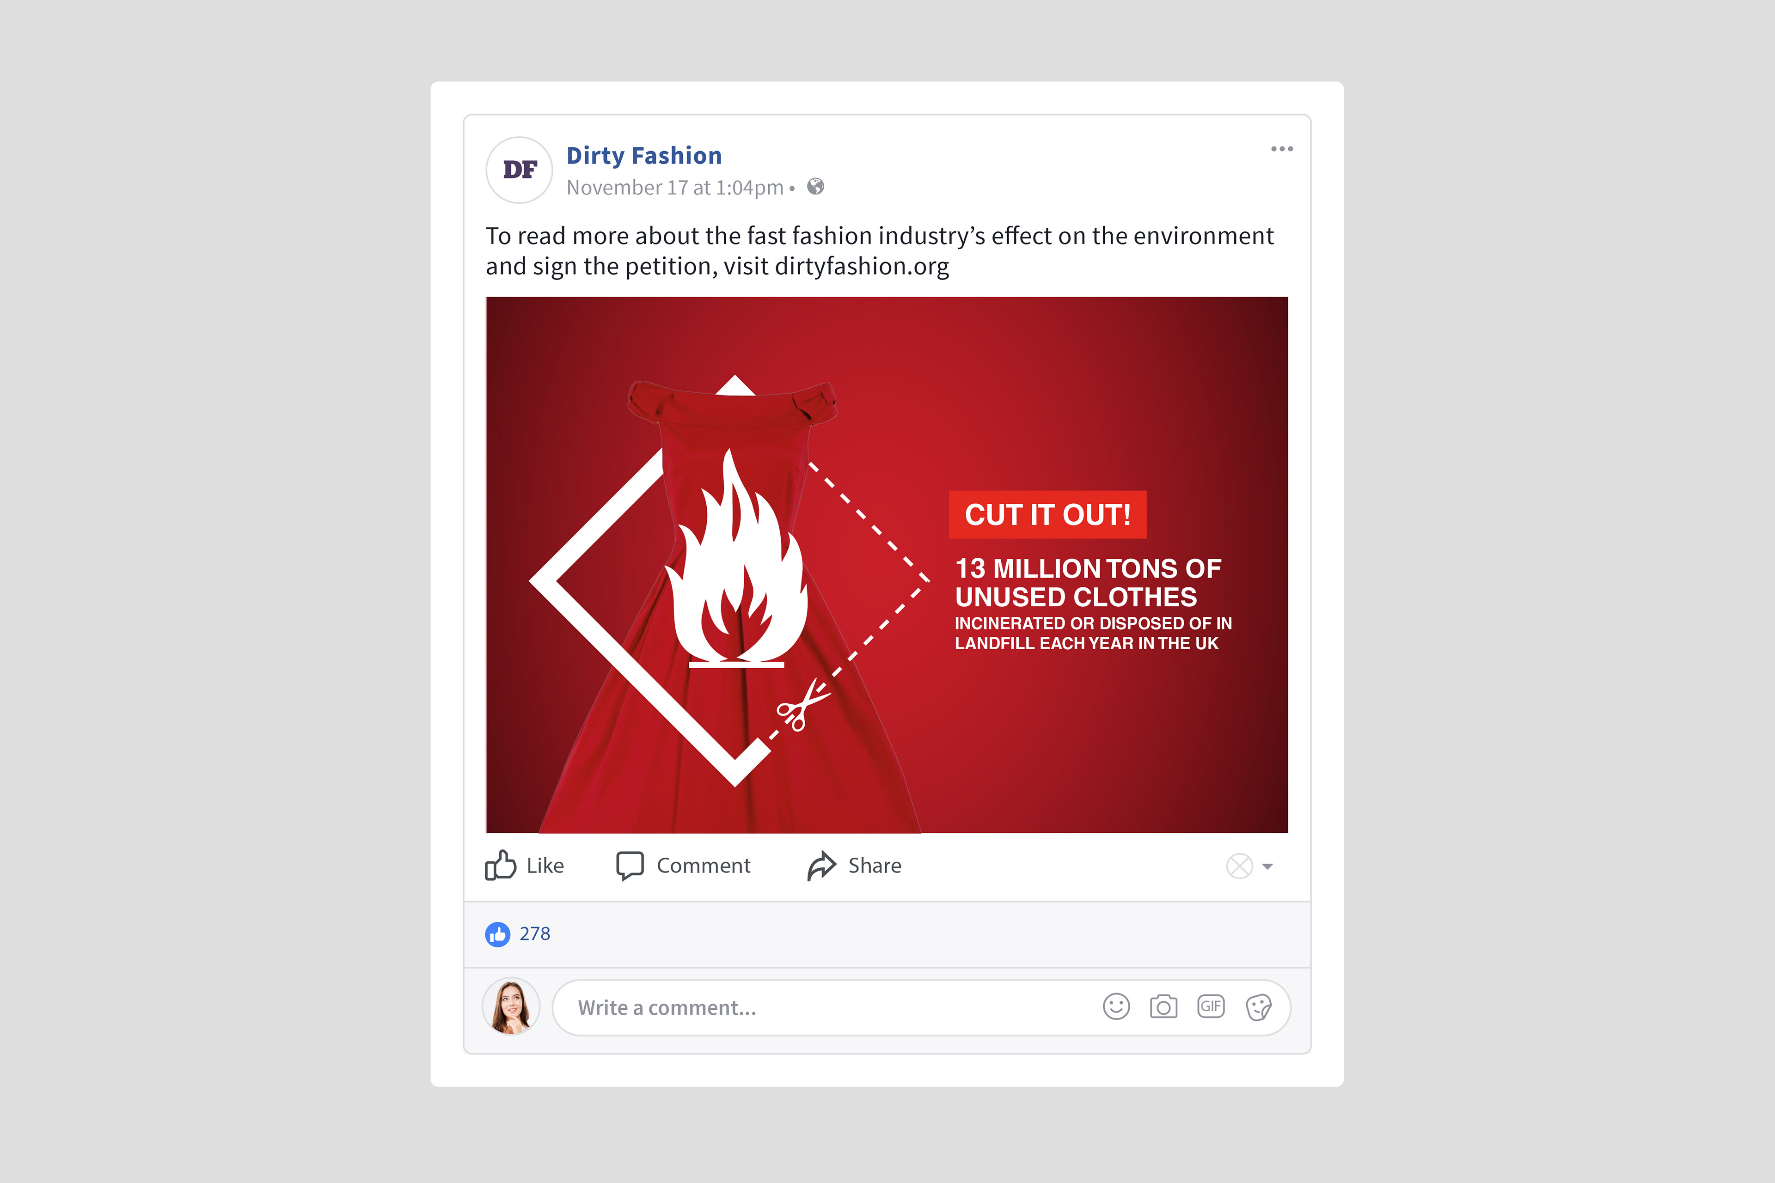The image size is (1775, 1183).
Task: Click the thumbs-up Like icon
Action: [500, 866]
